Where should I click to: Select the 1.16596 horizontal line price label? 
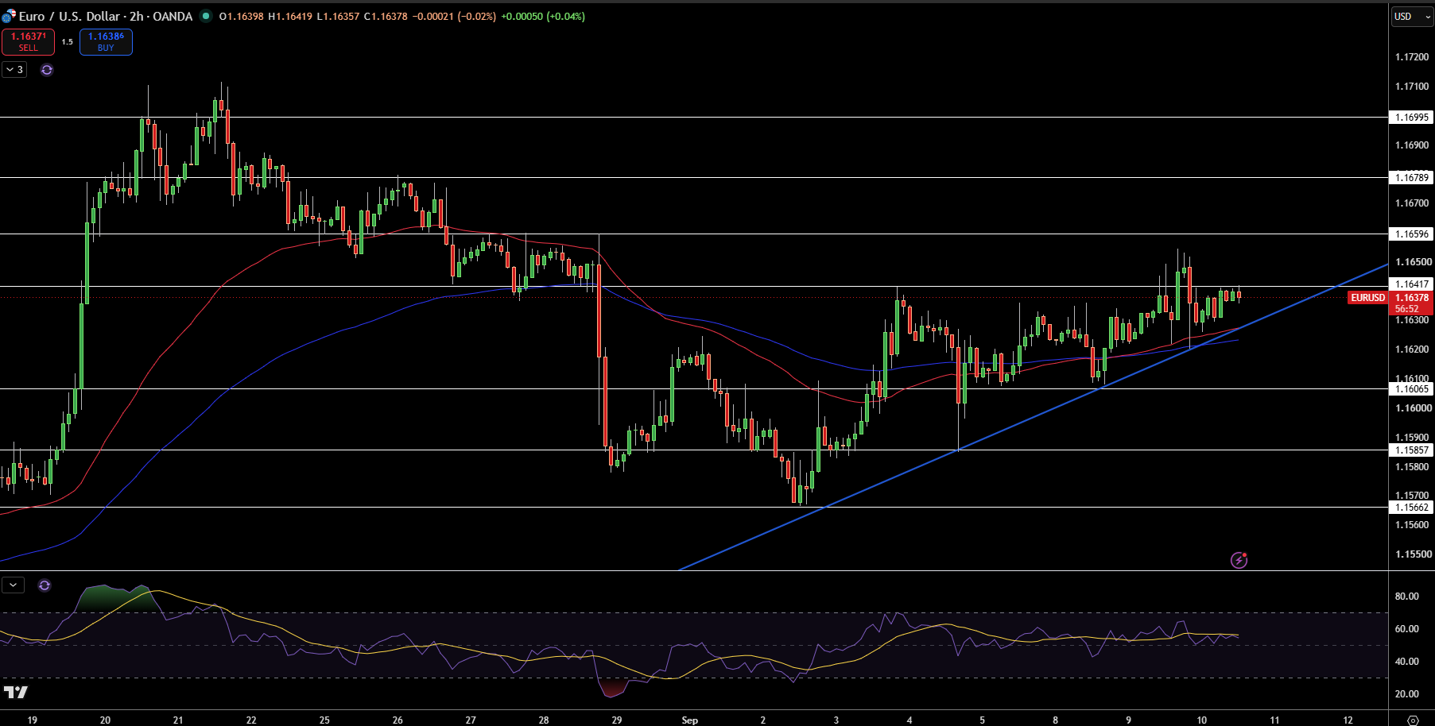[1411, 234]
